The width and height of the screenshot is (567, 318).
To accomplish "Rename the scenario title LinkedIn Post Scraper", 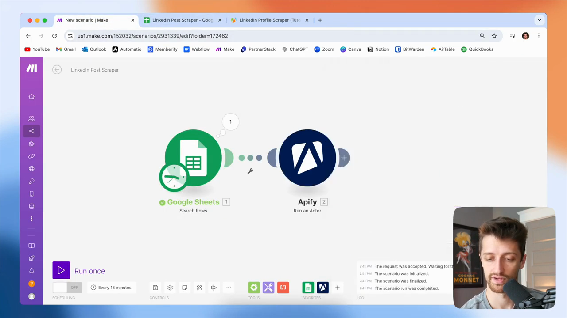I will (95, 70).
